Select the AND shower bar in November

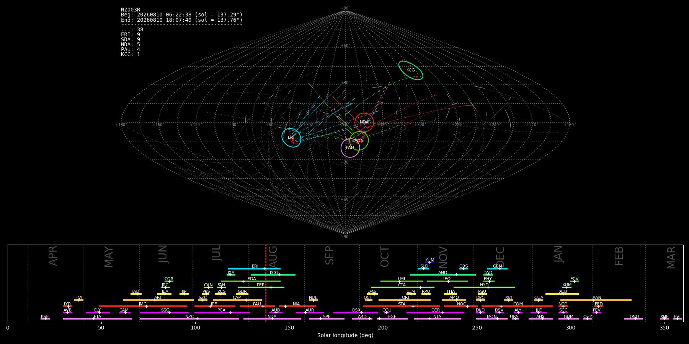[443, 275]
